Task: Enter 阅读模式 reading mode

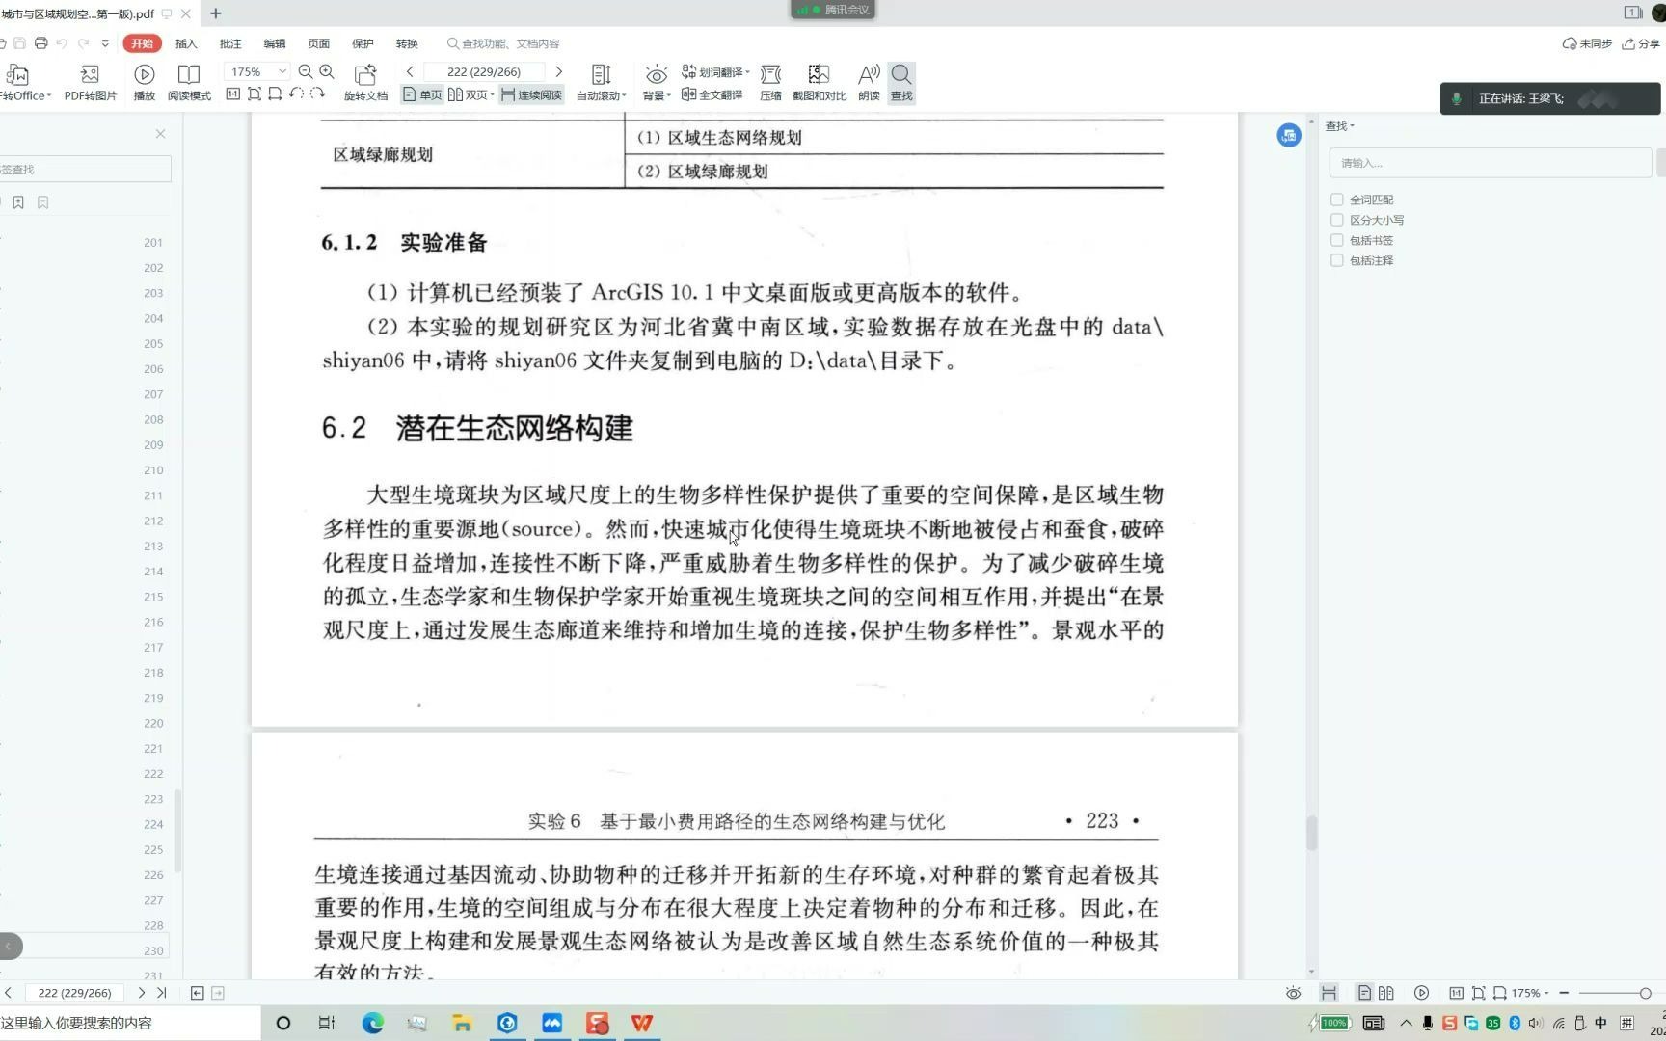Action: pos(188,82)
